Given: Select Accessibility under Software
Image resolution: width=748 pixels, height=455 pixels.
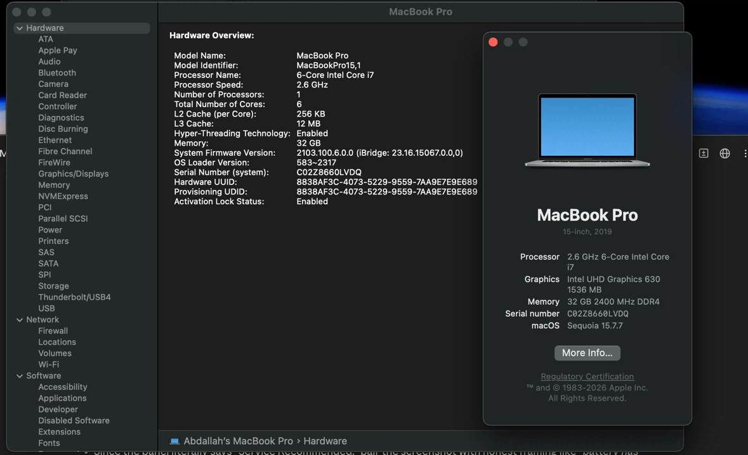Looking at the screenshot, I should tap(63, 387).
